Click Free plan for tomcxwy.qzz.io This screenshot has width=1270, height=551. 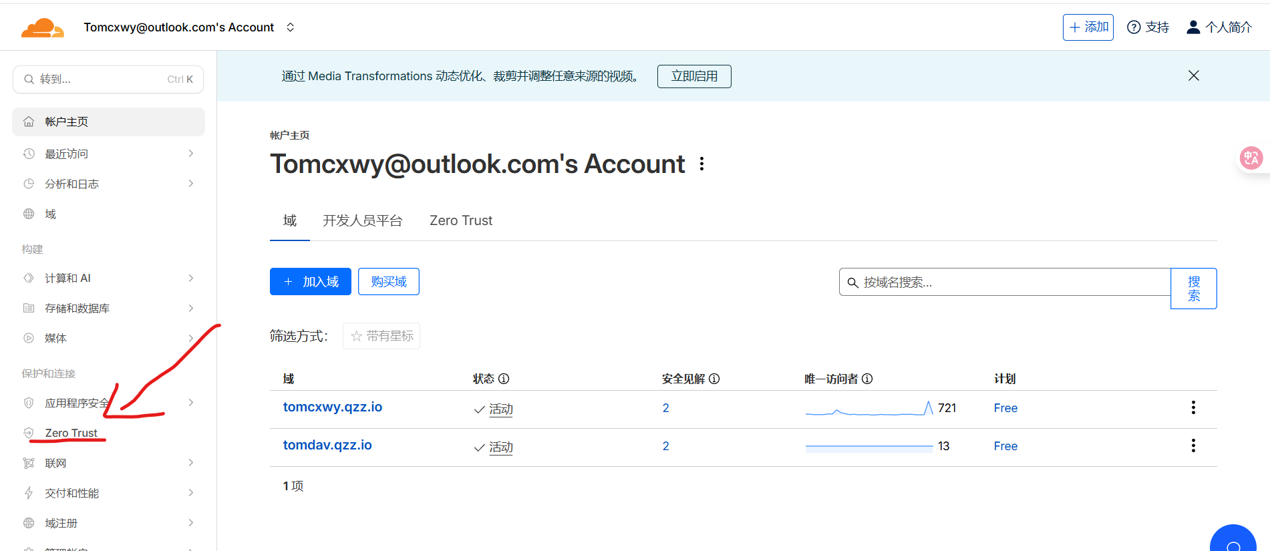1005,408
